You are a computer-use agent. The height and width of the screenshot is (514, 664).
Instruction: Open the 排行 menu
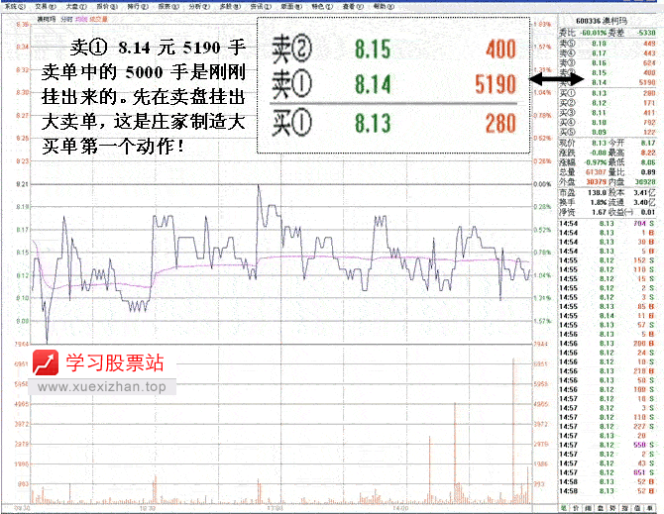(x=138, y=6)
